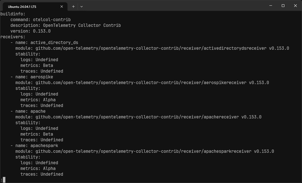This screenshot has width=302, height=183.
Task: Click 'stability:' under aerospike
Action: [x=28, y=88]
